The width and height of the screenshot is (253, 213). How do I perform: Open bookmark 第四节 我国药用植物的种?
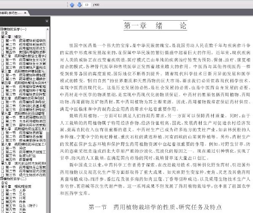26,52
